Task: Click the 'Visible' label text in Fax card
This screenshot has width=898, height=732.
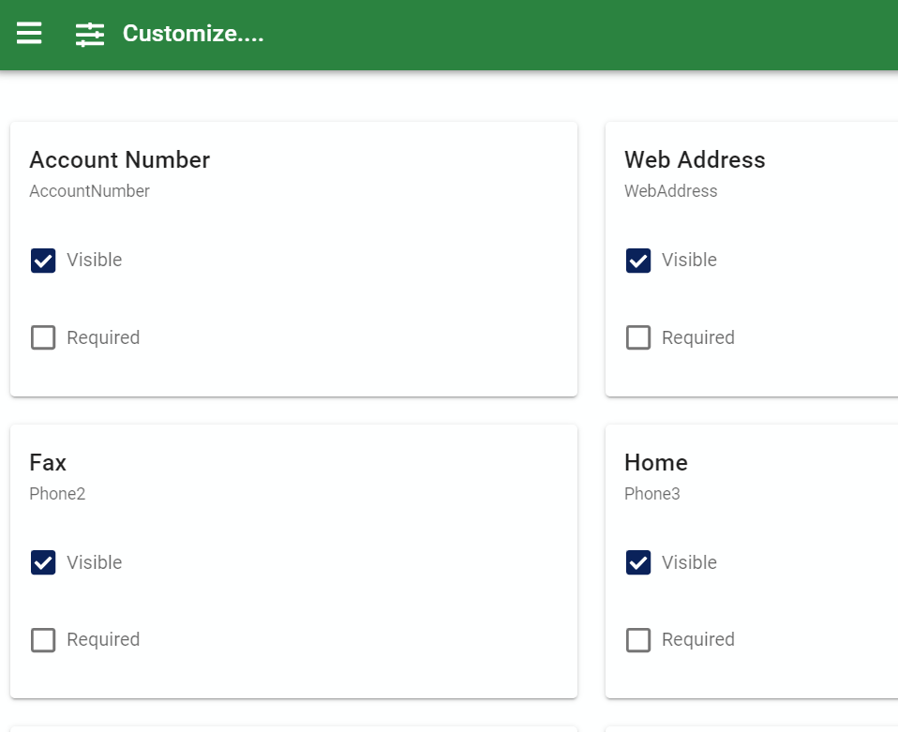Action: (95, 562)
